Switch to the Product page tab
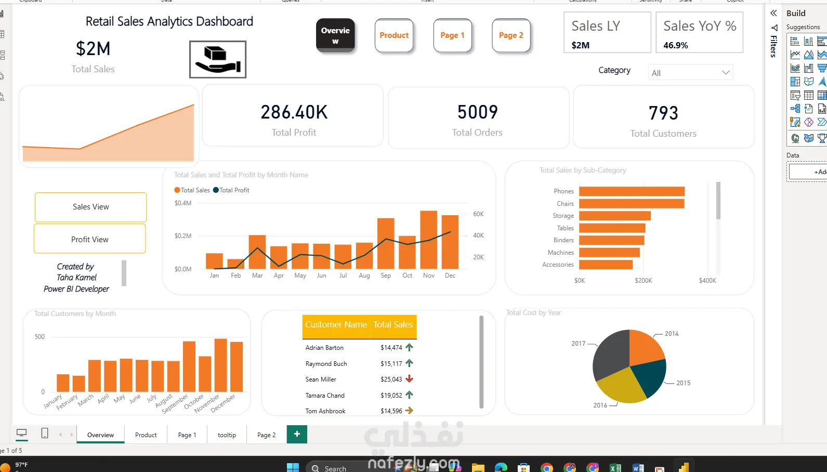Image resolution: width=827 pixels, height=472 pixels. (146, 435)
